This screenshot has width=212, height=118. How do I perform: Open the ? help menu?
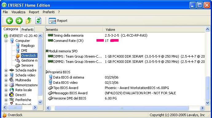(59, 12)
